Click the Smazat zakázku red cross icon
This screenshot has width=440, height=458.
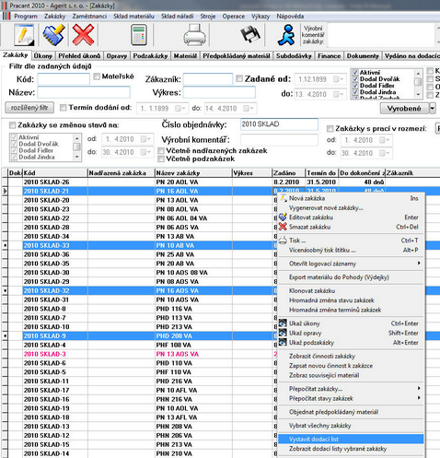tap(283, 227)
